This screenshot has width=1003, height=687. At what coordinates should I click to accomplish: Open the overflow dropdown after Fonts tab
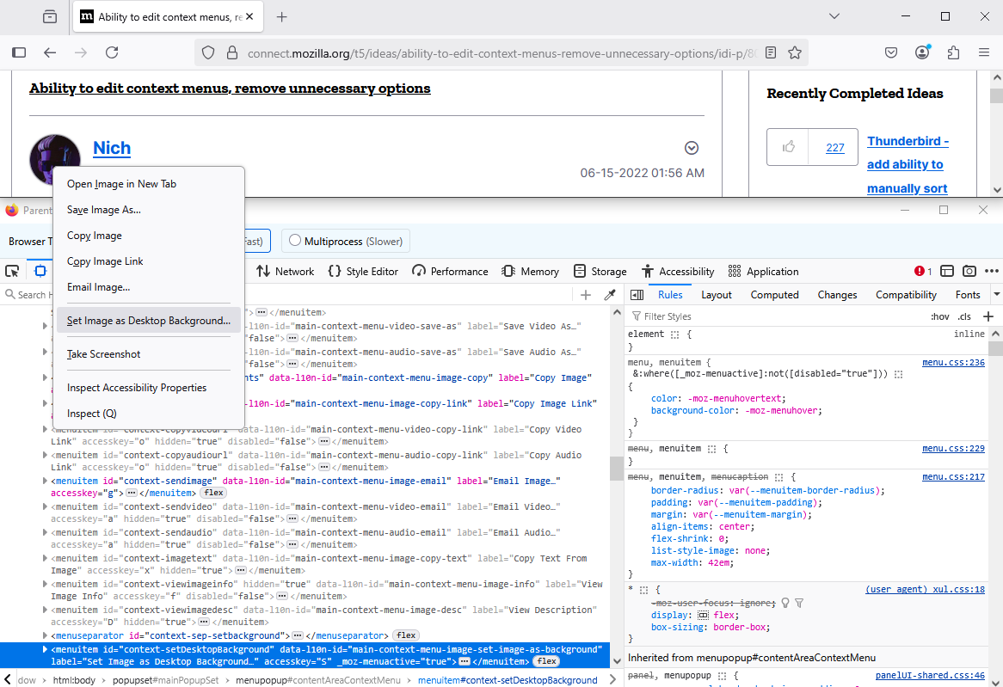click(997, 295)
